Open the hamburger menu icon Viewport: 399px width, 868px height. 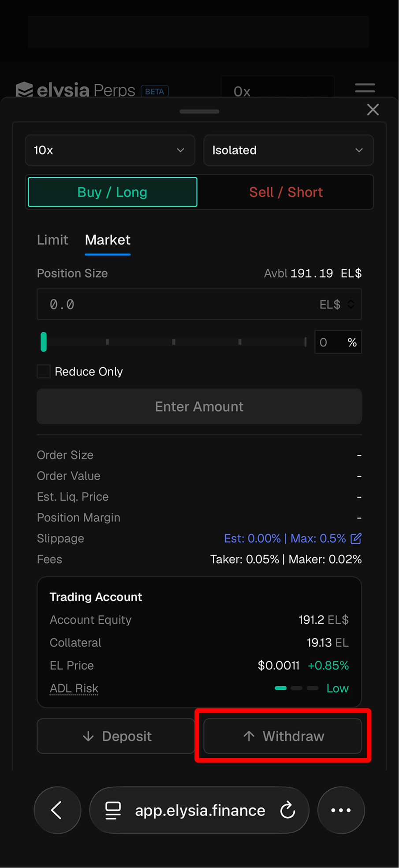[365, 88]
